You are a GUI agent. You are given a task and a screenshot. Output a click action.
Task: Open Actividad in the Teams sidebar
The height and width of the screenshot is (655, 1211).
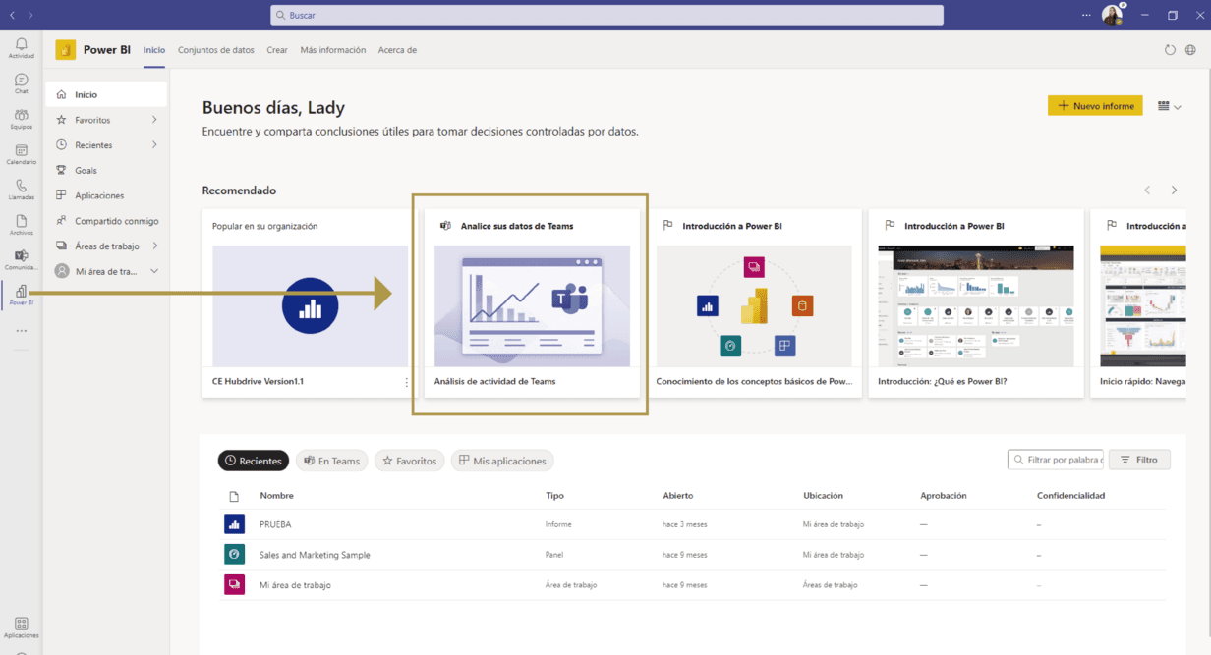pyautogui.click(x=21, y=47)
